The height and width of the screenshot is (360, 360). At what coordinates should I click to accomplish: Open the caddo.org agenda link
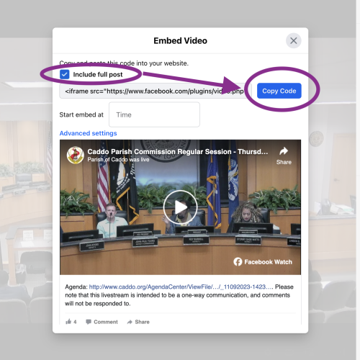click(181, 287)
